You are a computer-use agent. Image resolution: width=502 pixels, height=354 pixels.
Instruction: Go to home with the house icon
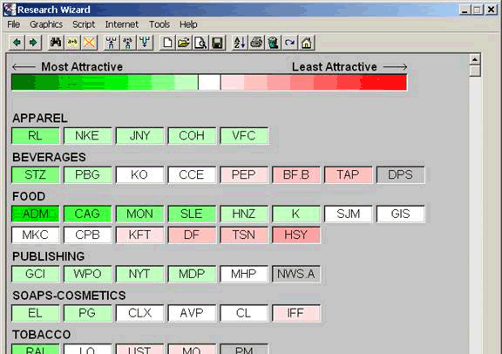tap(307, 43)
